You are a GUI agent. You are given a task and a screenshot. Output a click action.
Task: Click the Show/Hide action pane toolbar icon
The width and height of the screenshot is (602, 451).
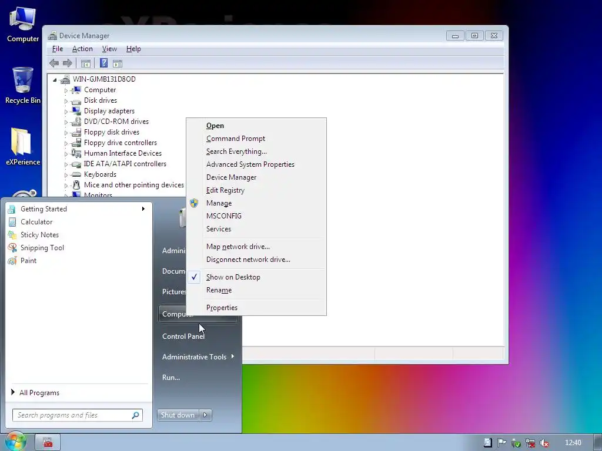(x=118, y=63)
